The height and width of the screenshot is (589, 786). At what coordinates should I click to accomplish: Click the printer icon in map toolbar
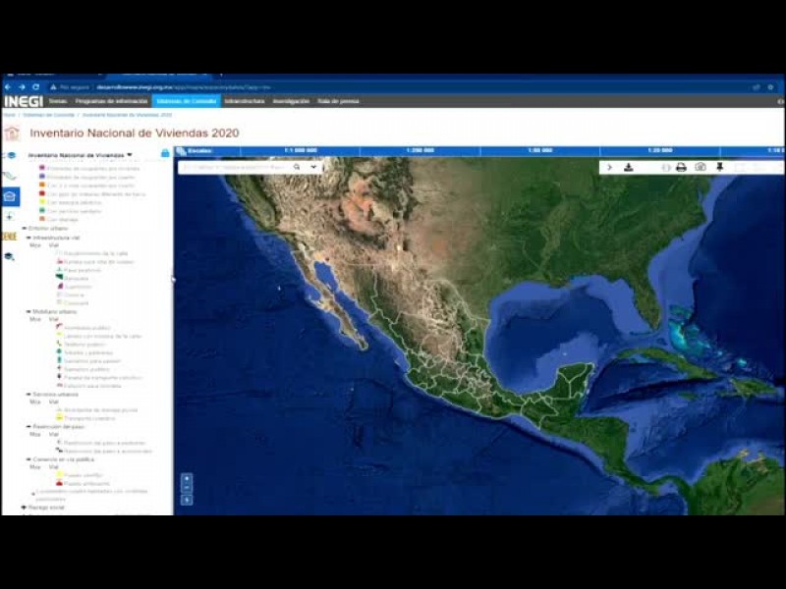click(x=681, y=167)
